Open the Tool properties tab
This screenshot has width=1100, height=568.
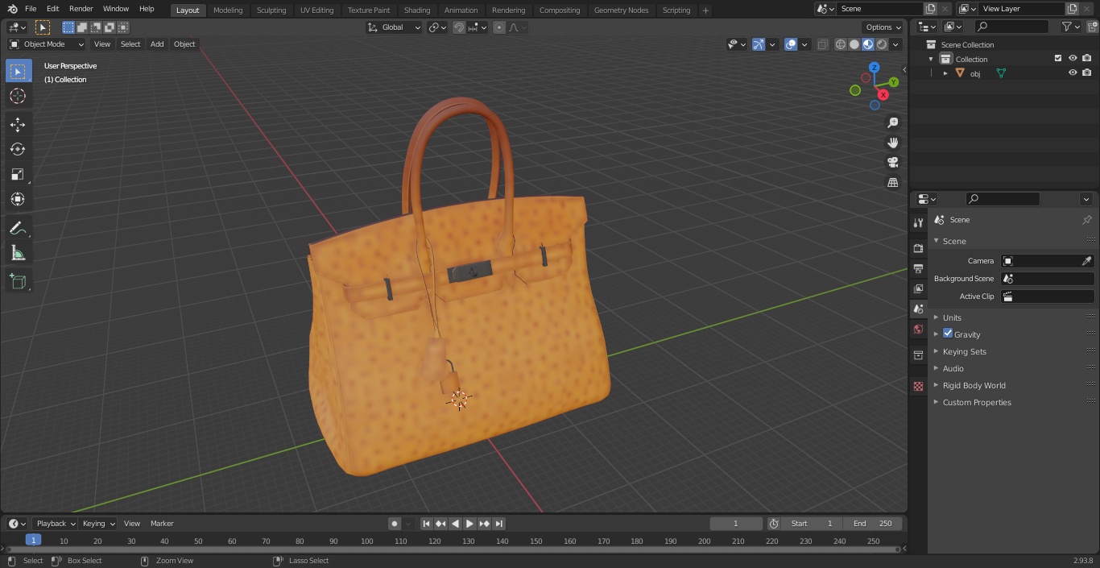[x=918, y=222]
